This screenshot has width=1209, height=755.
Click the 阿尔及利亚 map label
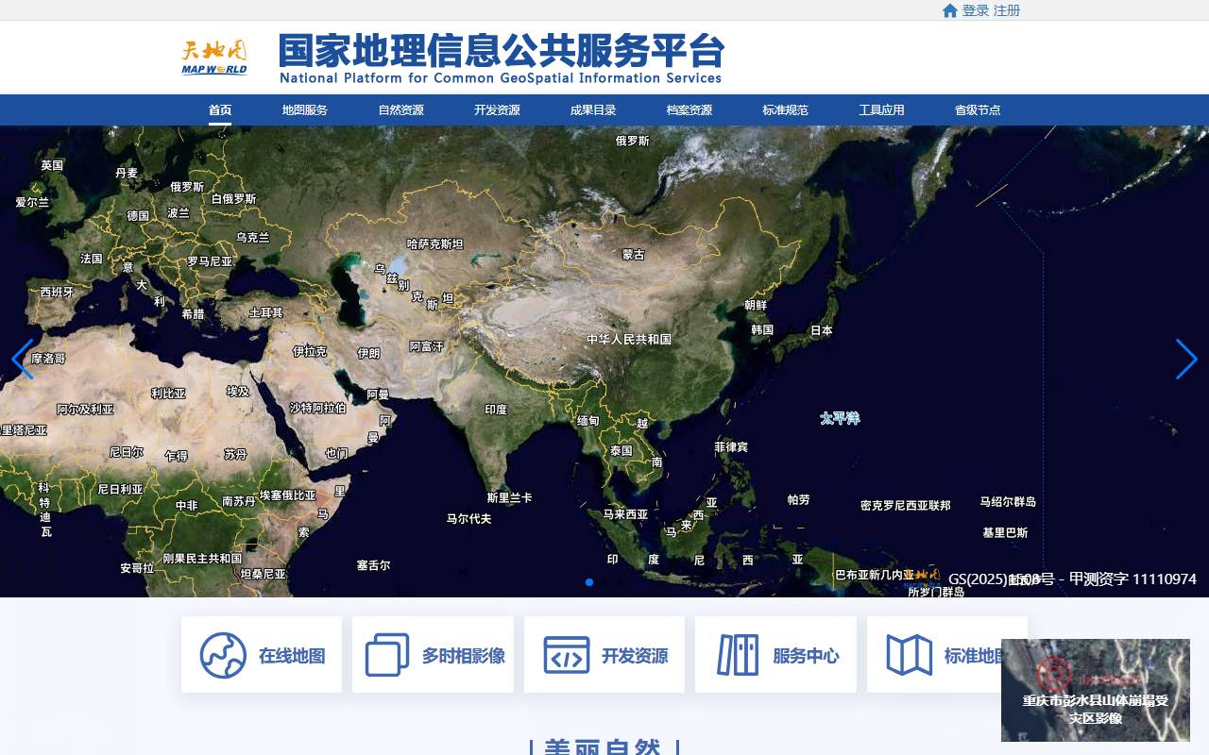pos(85,410)
